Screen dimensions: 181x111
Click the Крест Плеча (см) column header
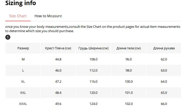point(58,48)
